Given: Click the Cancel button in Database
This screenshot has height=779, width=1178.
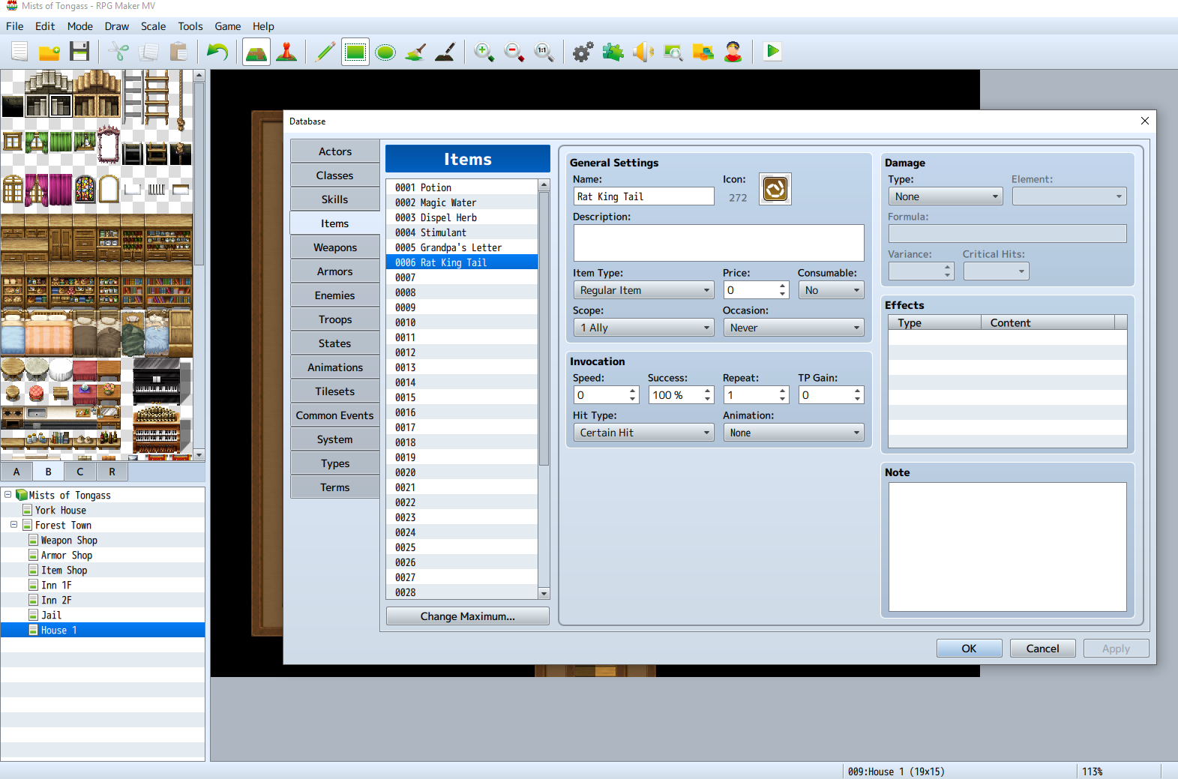Looking at the screenshot, I should pyautogui.click(x=1042, y=649).
